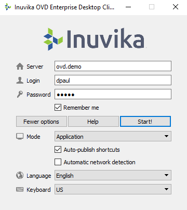Focus the Server field containing ovd.demo
The height and width of the screenshot is (210, 187).
[x=113, y=66]
